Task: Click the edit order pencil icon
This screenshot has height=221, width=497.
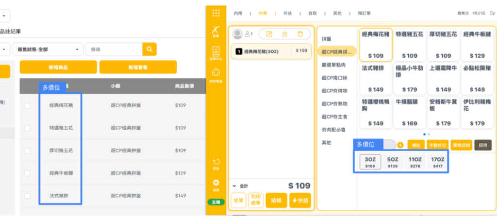Action: click(x=269, y=34)
